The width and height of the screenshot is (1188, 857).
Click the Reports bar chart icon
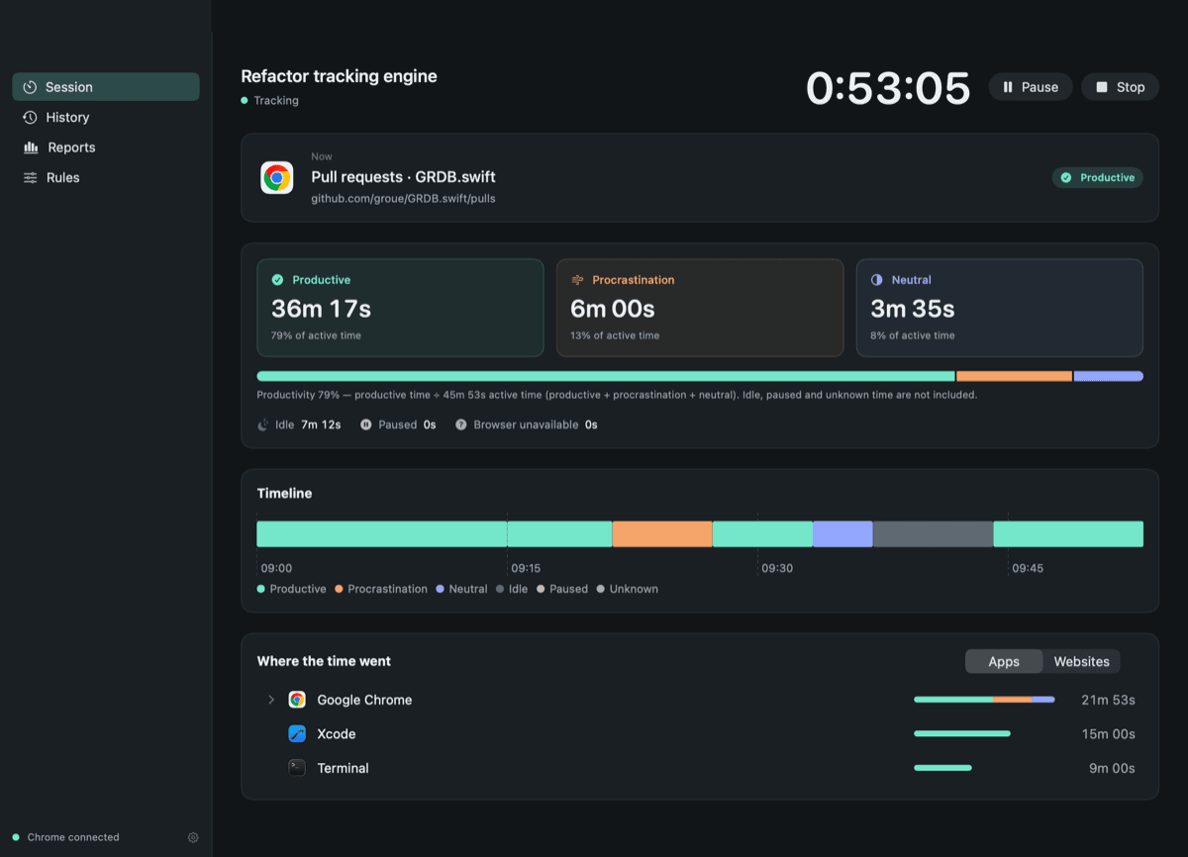(30, 147)
